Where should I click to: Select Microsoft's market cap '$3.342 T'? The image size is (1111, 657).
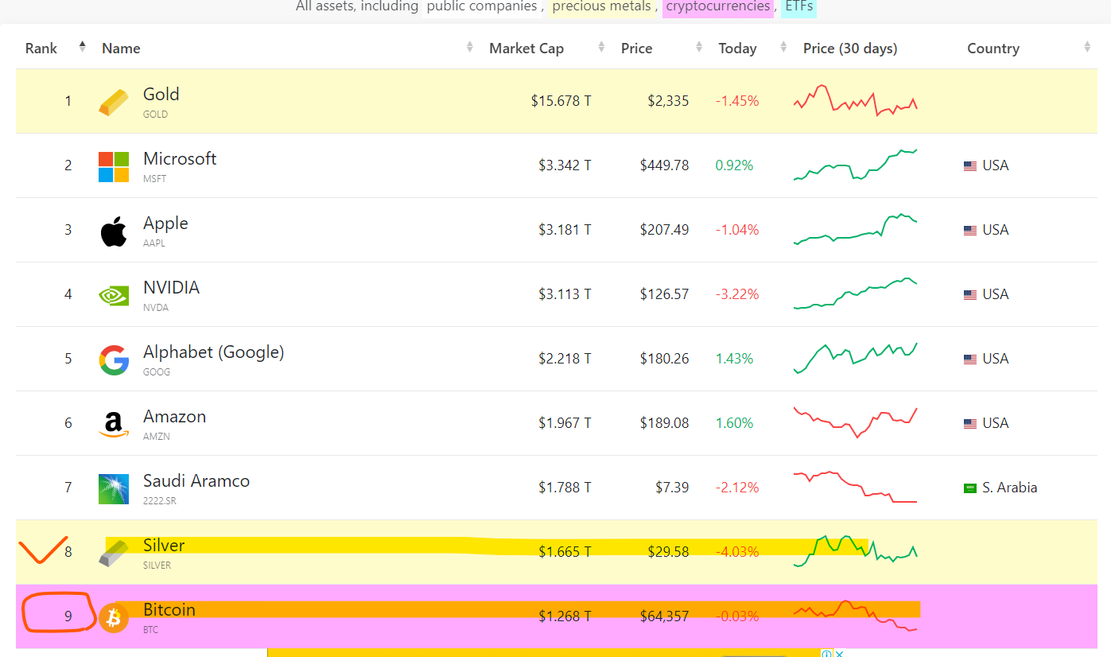pos(565,165)
